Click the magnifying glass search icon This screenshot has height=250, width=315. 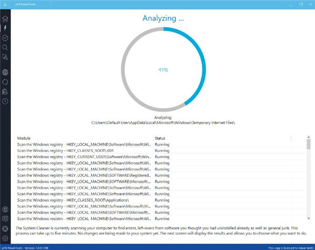pos(5,47)
